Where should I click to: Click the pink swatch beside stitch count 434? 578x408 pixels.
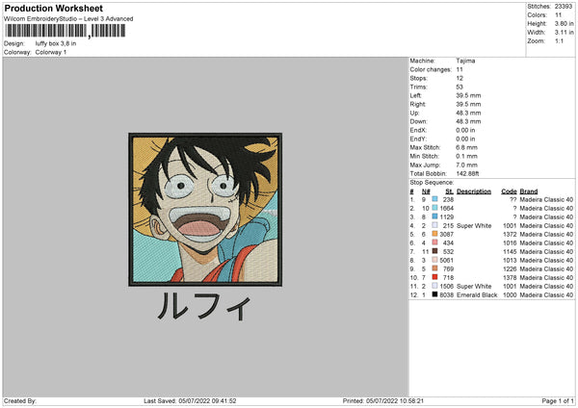pos(435,242)
